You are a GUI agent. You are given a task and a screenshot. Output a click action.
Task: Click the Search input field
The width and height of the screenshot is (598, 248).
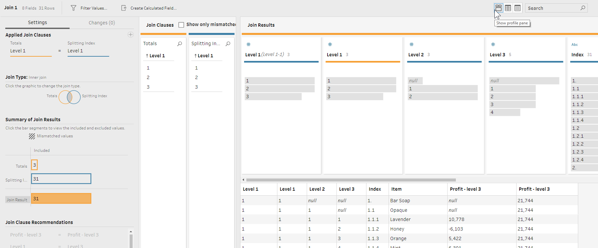tap(552, 8)
